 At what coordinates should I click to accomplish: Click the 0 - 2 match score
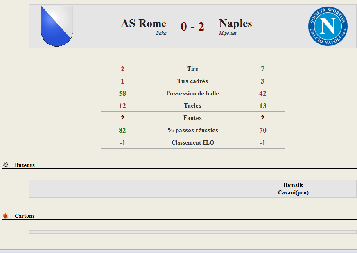click(x=192, y=27)
